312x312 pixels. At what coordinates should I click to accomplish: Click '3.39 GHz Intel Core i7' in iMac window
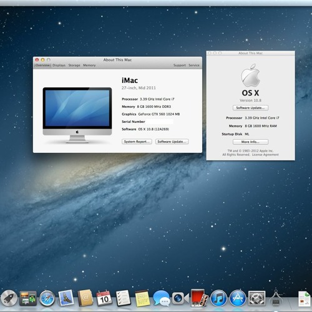157,99
